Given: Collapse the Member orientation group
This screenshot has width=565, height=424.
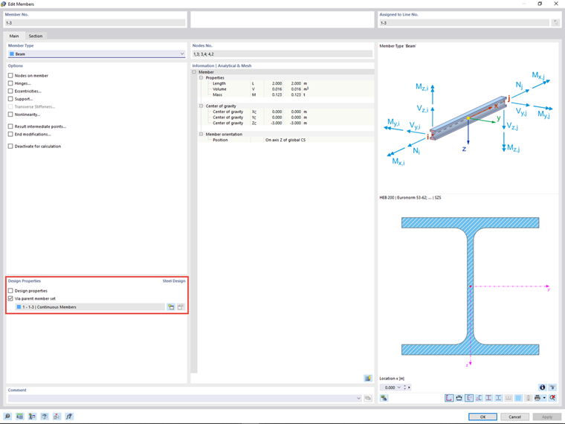Looking at the screenshot, I should pos(201,134).
